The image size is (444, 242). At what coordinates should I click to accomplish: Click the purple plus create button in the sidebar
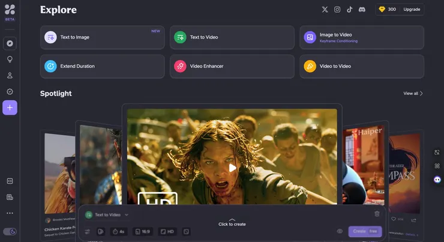10,107
